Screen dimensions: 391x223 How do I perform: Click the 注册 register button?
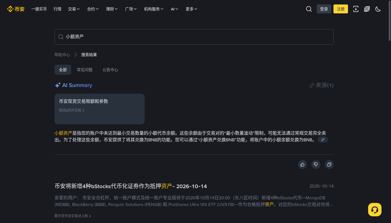click(x=341, y=9)
